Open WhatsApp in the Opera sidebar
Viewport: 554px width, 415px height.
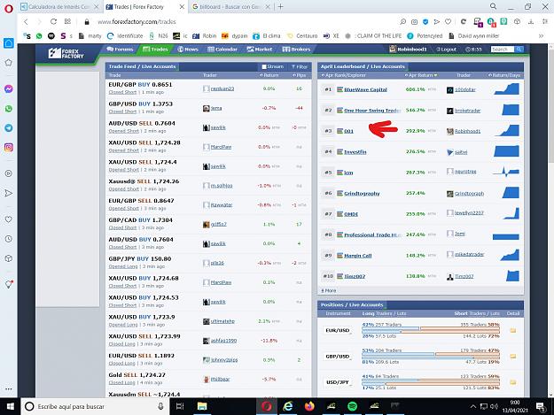coord(9,109)
